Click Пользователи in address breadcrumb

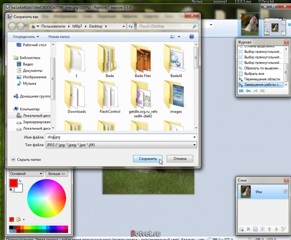point(53,26)
